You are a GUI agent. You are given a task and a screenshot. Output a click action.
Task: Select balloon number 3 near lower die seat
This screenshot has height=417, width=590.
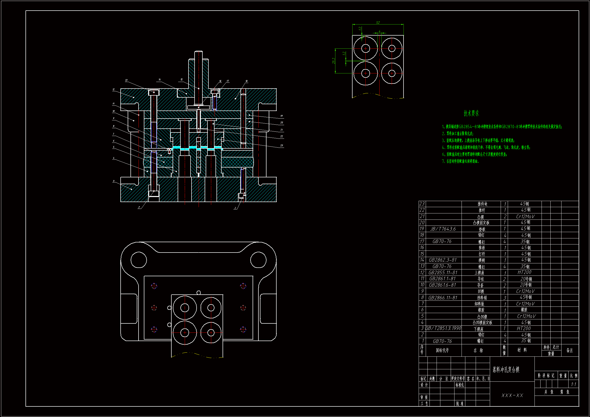click(x=114, y=181)
